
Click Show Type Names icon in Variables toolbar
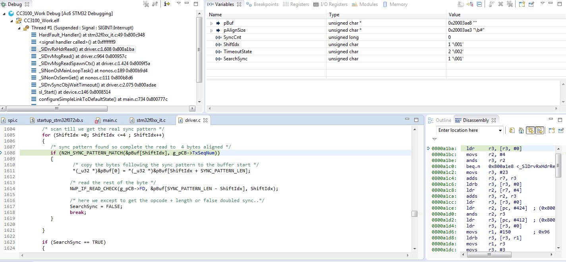pyautogui.click(x=460, y=4)
